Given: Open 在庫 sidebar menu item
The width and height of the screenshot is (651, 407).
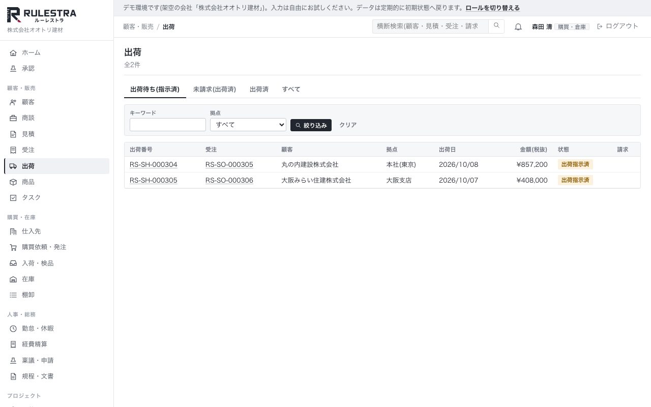Looking at the screenshot, I should click(56, 279).
